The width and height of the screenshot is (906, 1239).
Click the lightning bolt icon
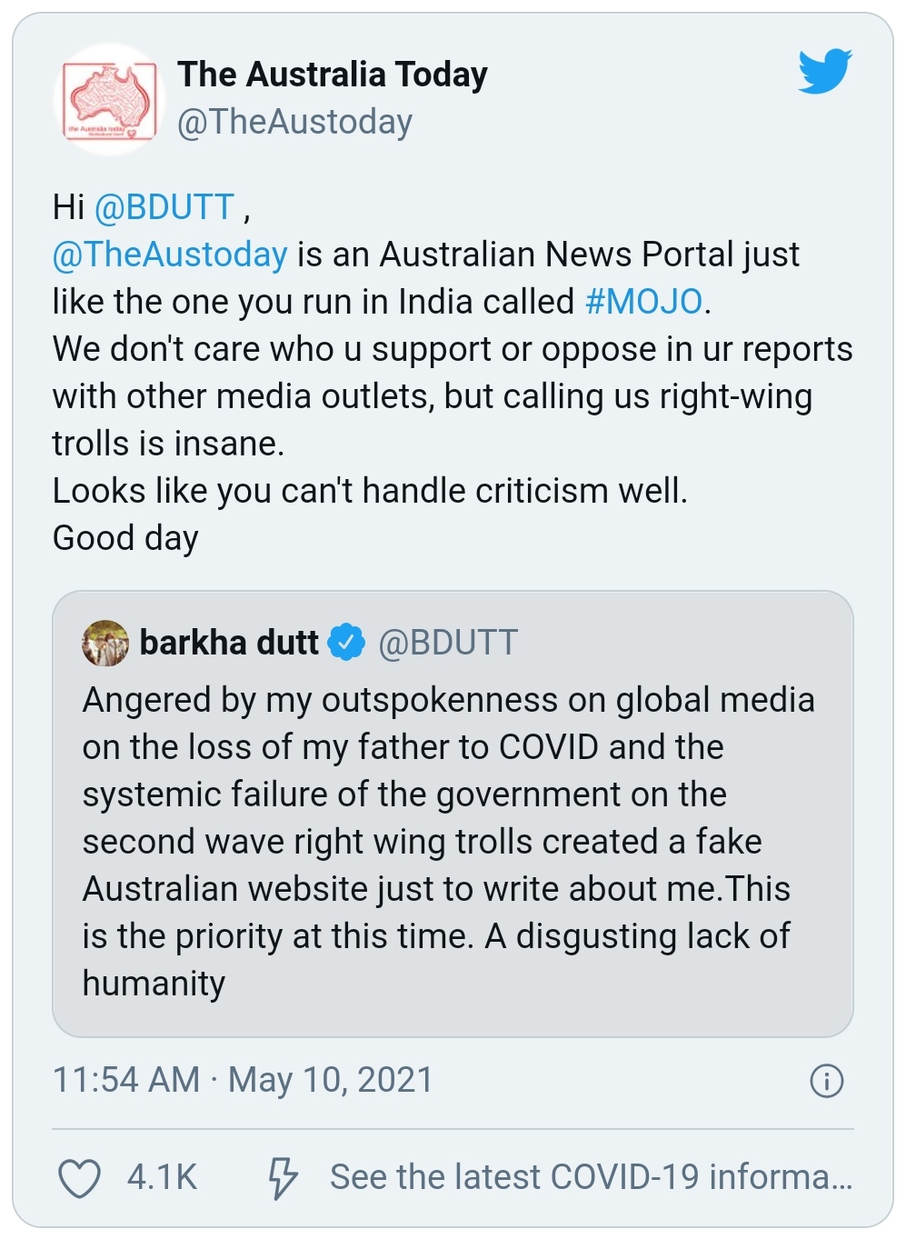tap(282, 1178)
